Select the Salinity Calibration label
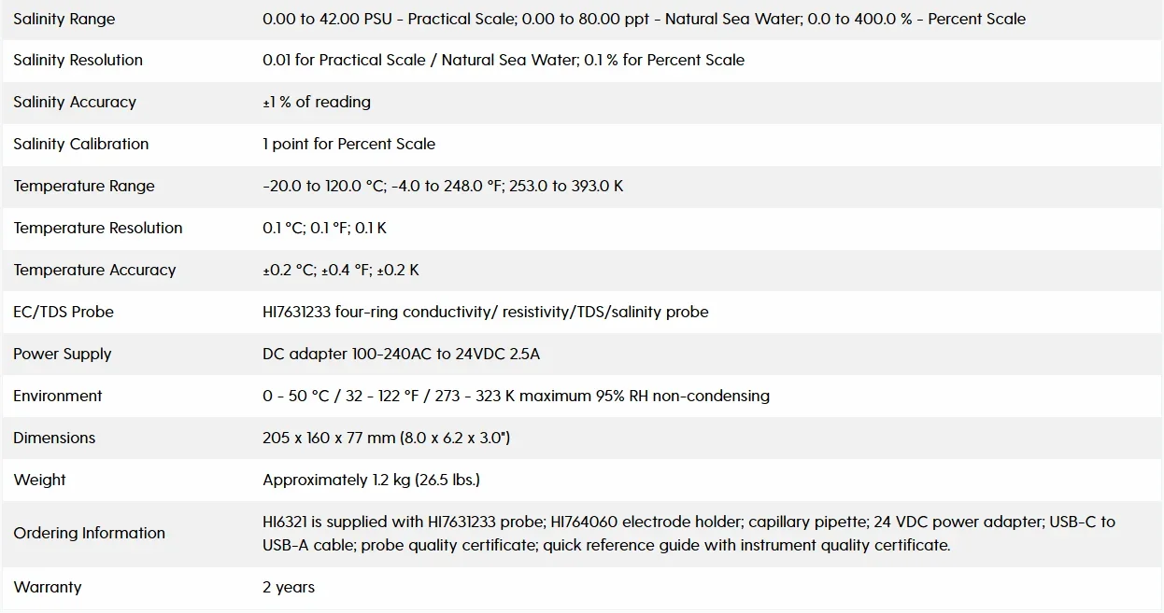The width and height of the screenshot is (1164, 613). 81,144
